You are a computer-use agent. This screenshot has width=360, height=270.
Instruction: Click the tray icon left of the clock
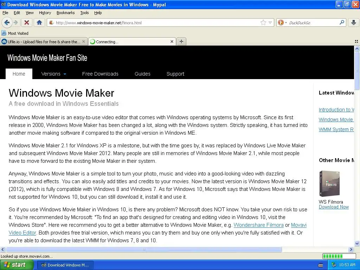(334, 265)
